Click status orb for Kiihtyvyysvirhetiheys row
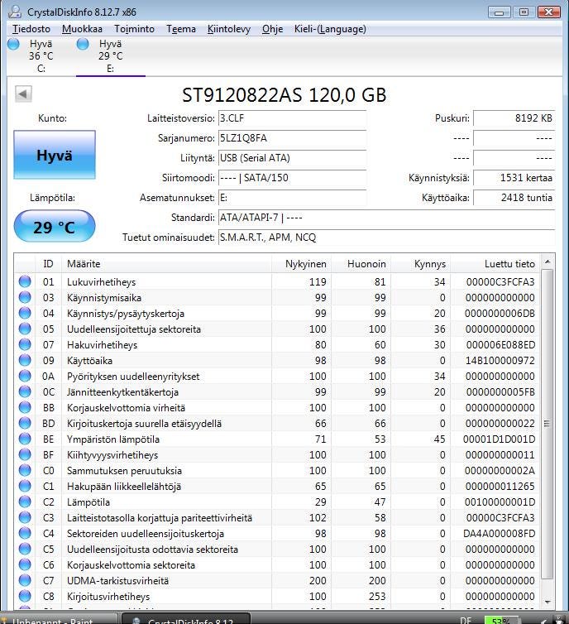Image resolution: width=569 pixels, height=624 pixels. coord(25,454)
